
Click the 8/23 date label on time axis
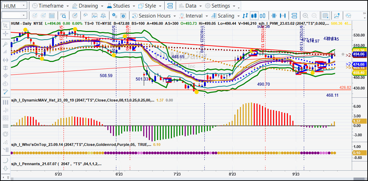click(x=232, y=174)
